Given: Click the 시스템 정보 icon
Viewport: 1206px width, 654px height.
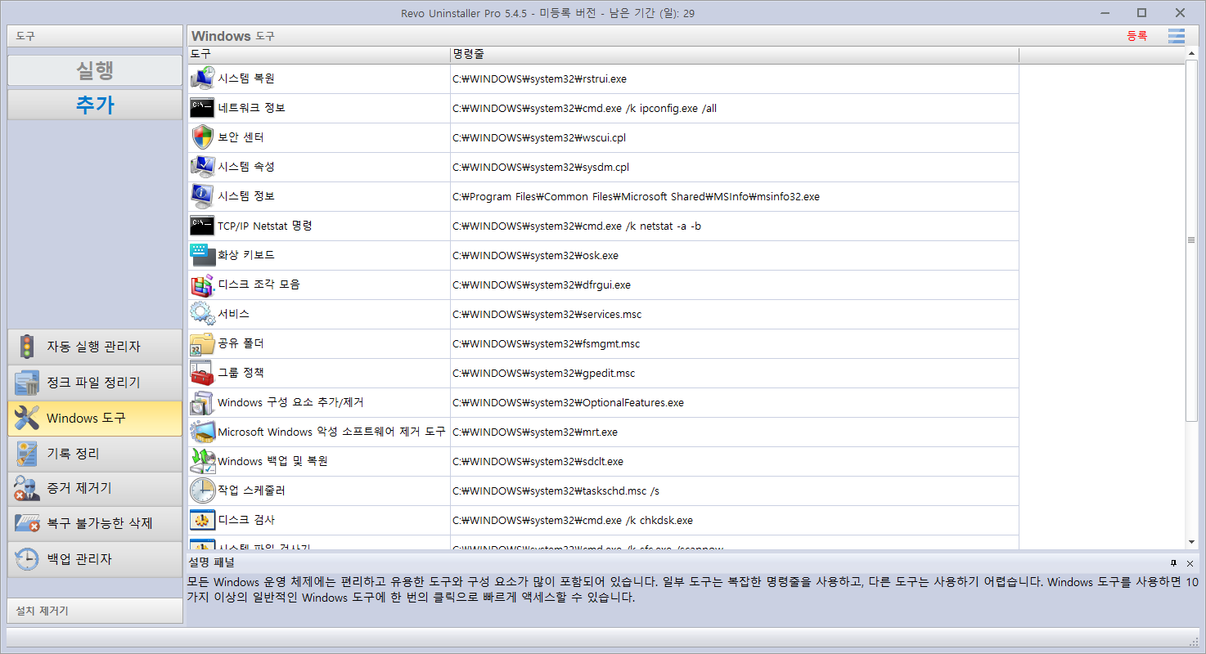Looking at the screenshot, I should pos(202,196).
